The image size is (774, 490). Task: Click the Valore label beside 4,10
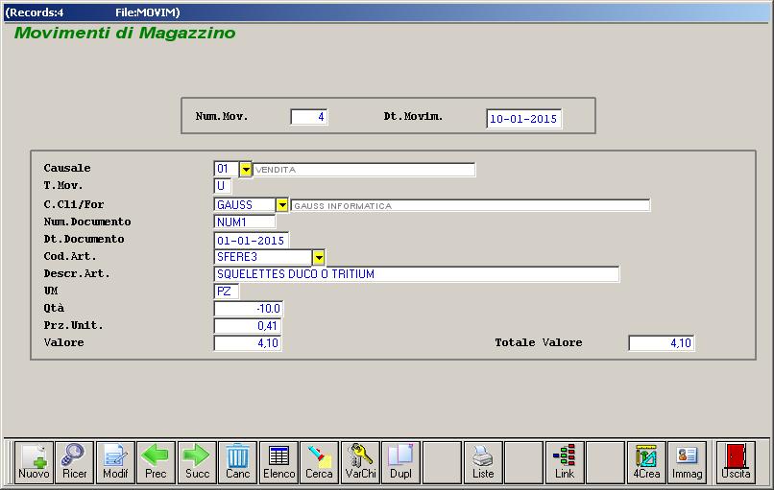click(63, 342)
